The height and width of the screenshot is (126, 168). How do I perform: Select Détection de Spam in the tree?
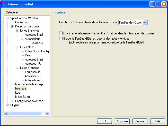[x=27, y=26]
